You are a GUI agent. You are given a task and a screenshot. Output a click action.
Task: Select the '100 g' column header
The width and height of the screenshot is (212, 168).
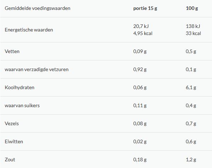192,8
